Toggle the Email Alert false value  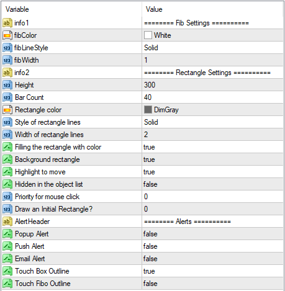coord(212,259)
